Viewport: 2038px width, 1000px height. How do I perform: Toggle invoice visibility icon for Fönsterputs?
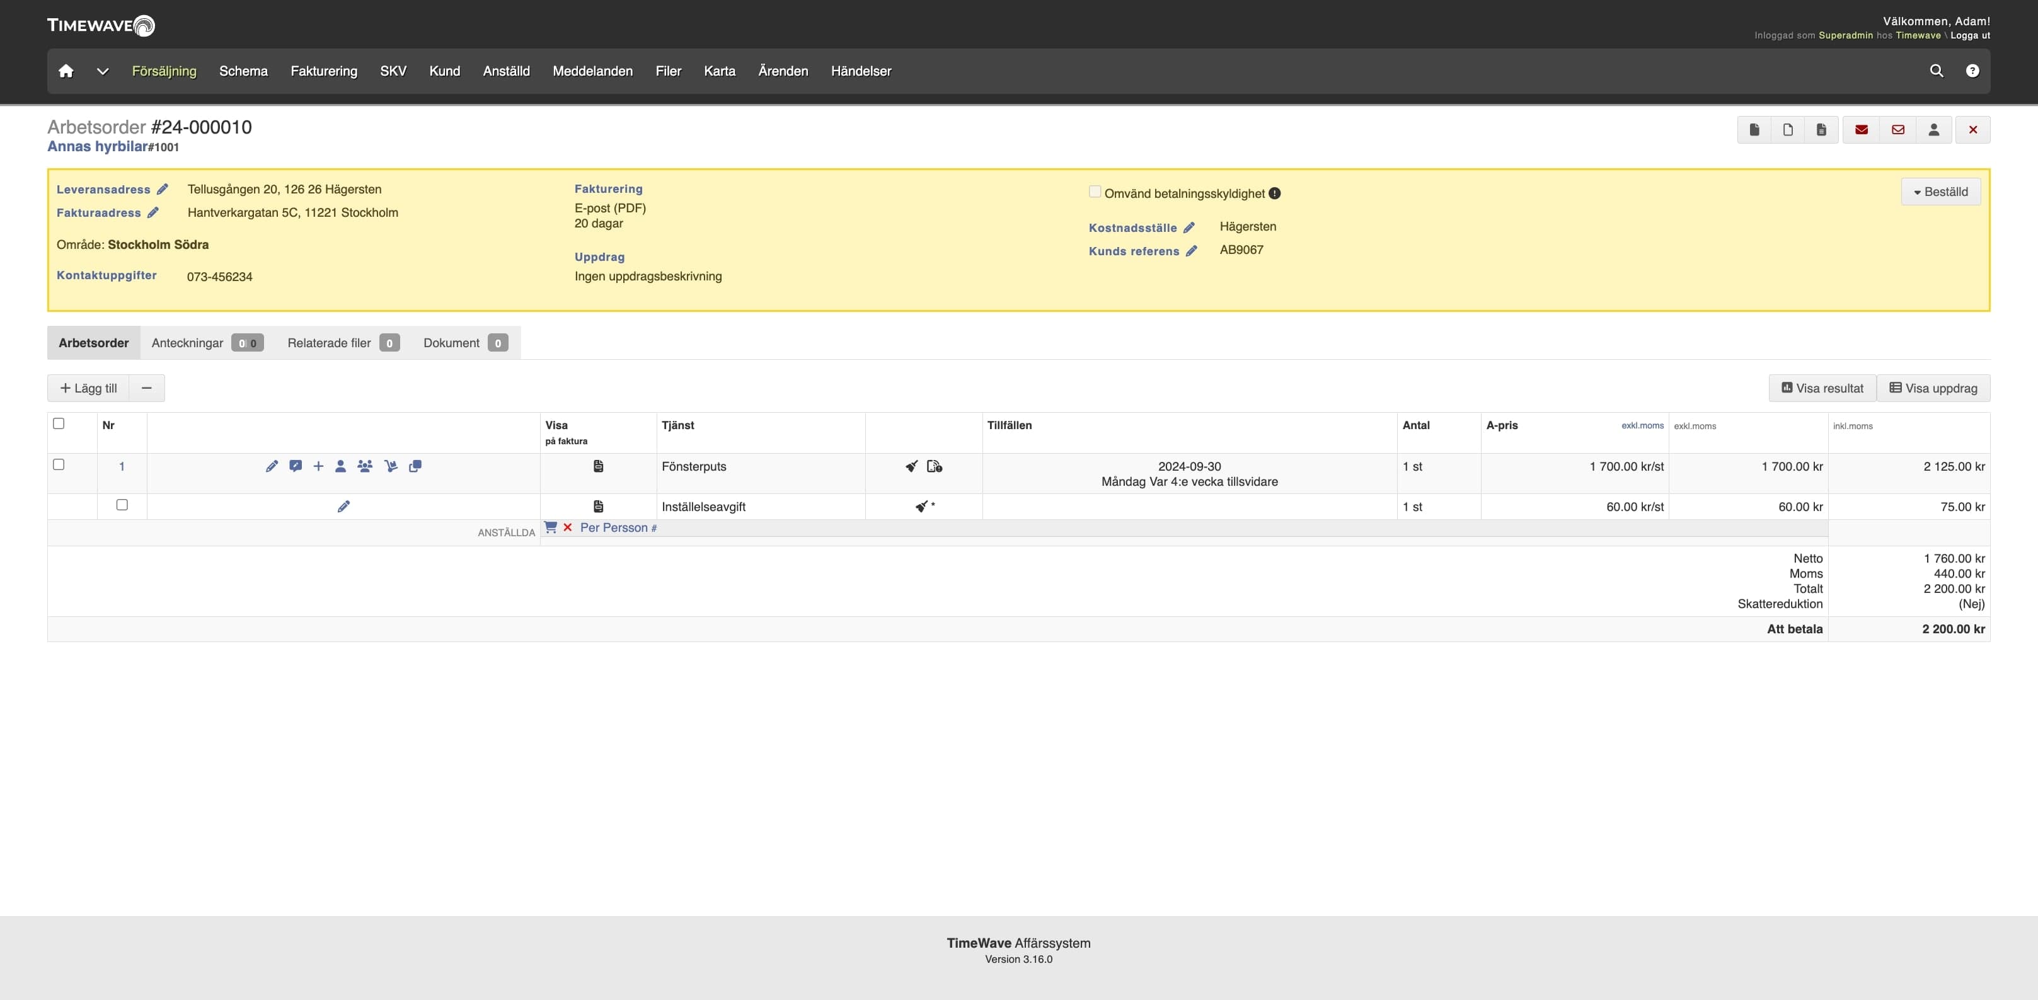tap(598, 466)
